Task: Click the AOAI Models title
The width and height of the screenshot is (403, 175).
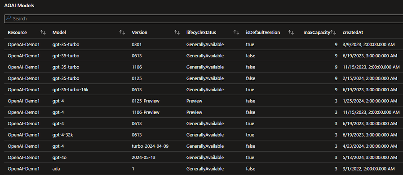Action: coord(19,6)
